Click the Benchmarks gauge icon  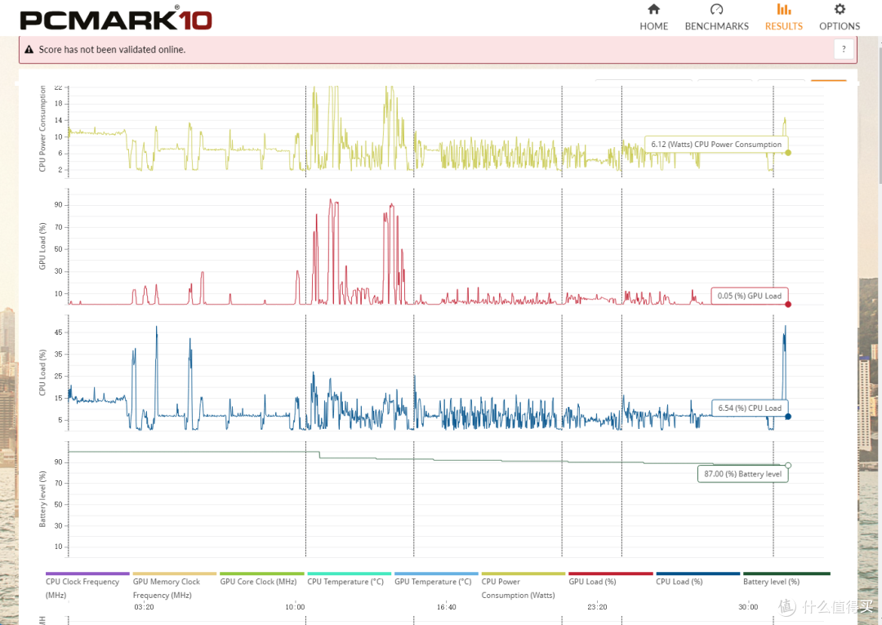(717, 9)
